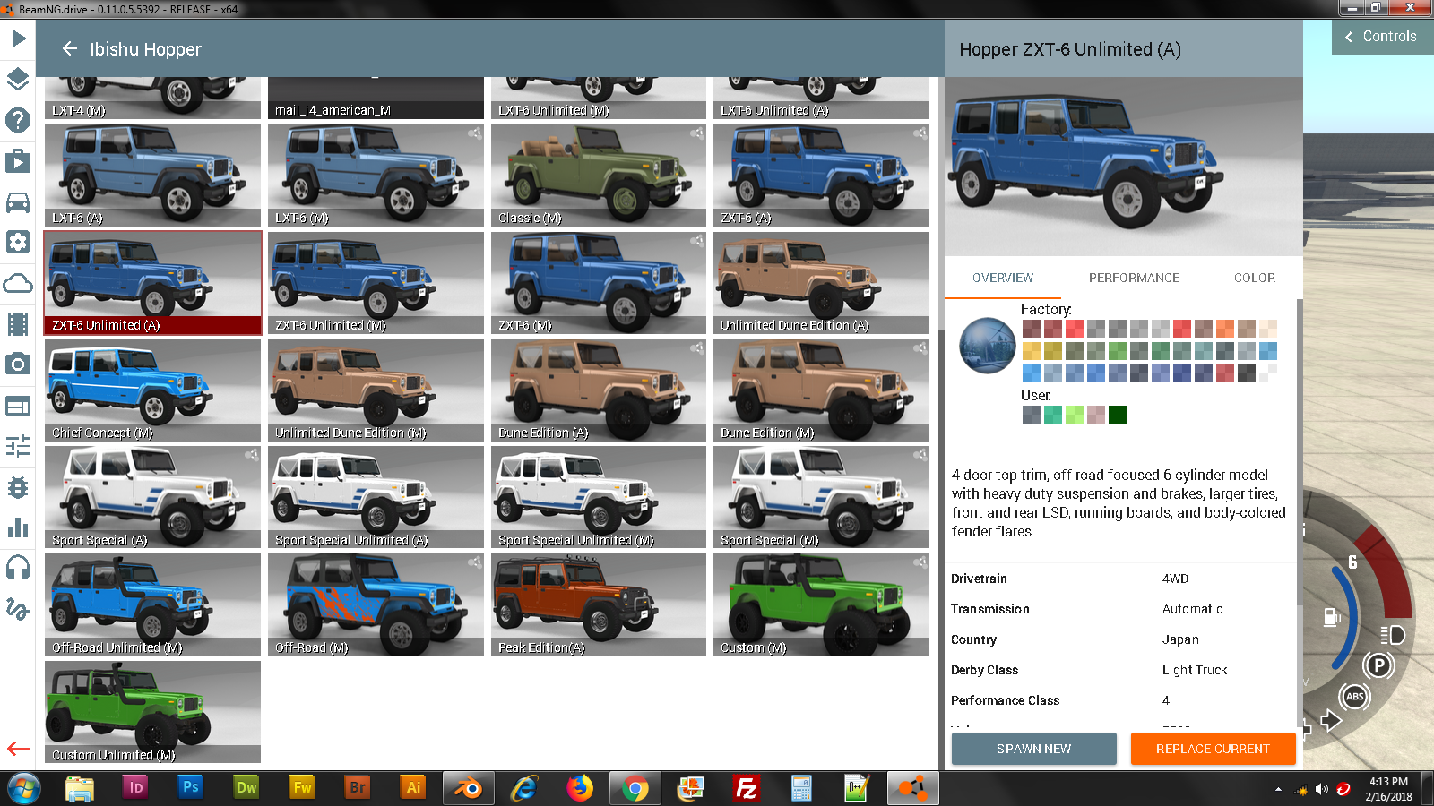Click the play icon in the sidebar
The width and height of the screenshot is (1434, 806).
click(18, 39)
